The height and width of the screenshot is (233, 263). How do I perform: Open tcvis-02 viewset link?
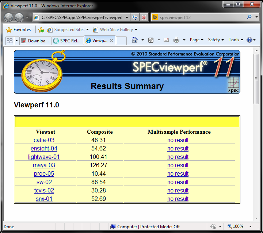click(44, 190)
